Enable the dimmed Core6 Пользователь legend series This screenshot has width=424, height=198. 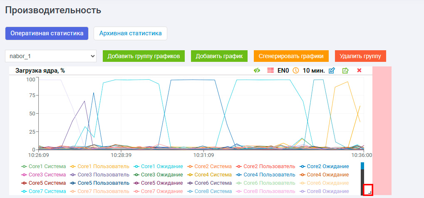[265, 183]
